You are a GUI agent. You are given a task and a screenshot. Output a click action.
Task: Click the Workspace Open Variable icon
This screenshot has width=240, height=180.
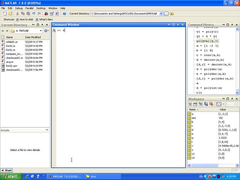coord(195,104)
